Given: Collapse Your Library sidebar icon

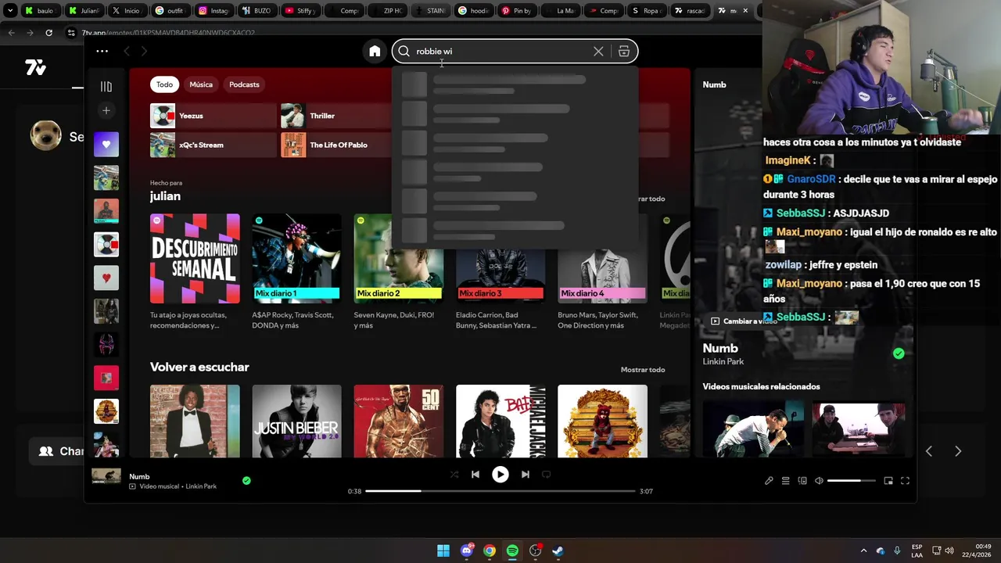Looking at the screenshot, I should pyautogui.click(x=106, y=87).
